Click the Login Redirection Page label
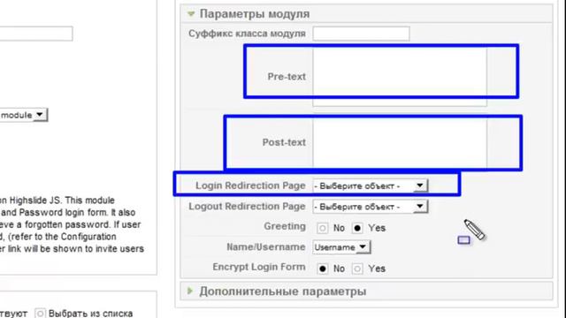The image size is (566, 318). (250, 185)
